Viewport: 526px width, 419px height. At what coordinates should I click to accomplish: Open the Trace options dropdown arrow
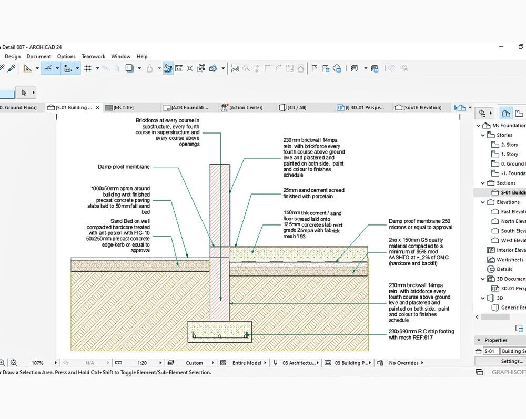139,68
